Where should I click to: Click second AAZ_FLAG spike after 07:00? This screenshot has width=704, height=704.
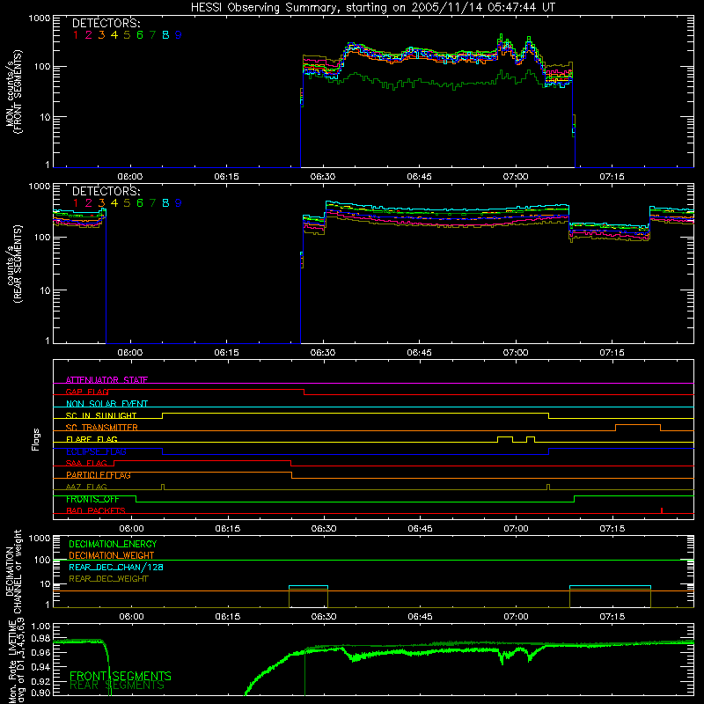[x=548, y=487]
